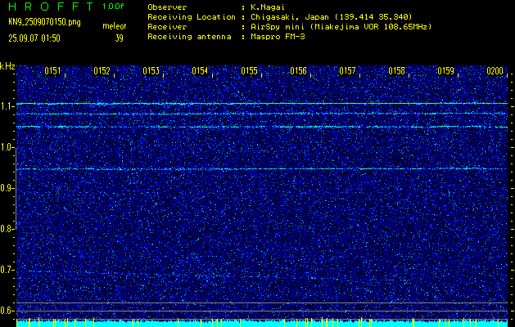Click the 0155 time marker
Image resolution: width=515 pixels, height=327 pixels.
click(x=249, y=71)
